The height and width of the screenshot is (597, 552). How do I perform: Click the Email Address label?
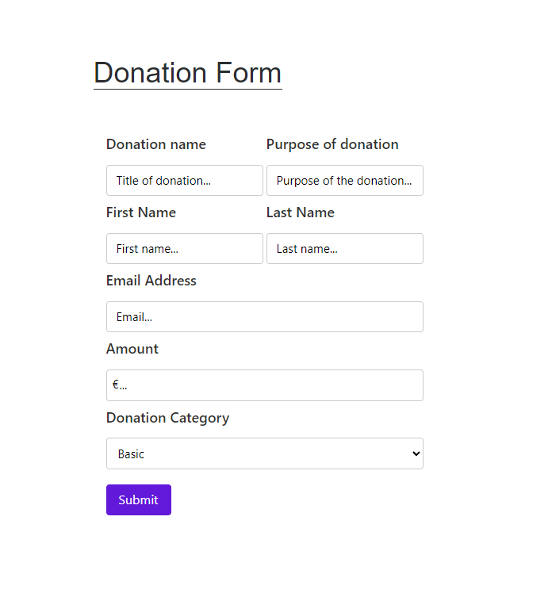(x=151, y=281)
